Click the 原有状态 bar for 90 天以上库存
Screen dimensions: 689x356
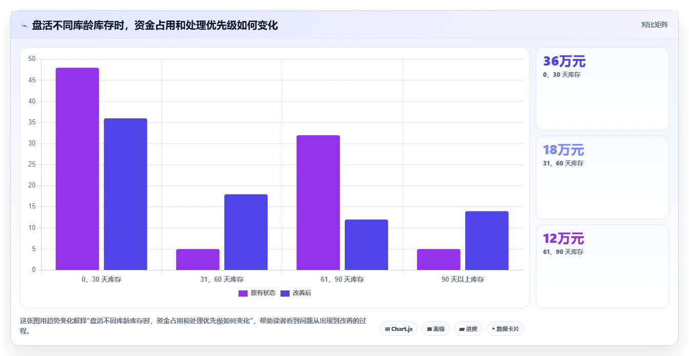pos(439,259)
